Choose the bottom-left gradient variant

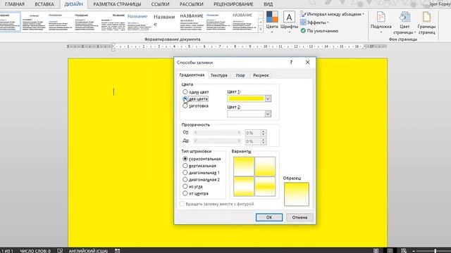[244, 186]
